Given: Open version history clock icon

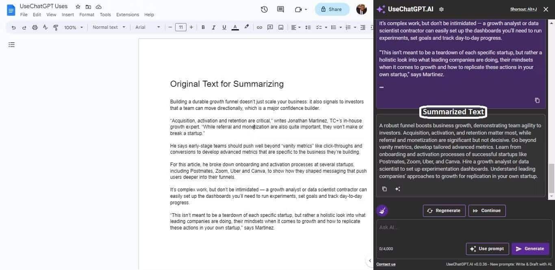Looking at the screenshot, I should pos(264,9).
